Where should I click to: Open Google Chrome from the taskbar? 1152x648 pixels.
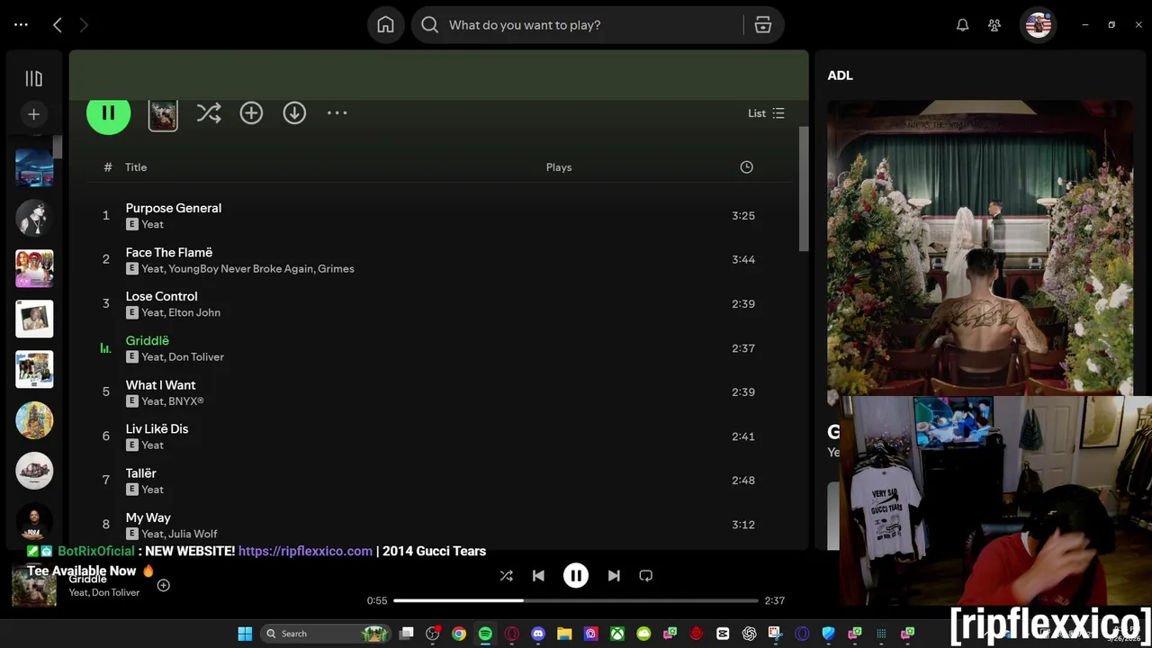click(459, 634)
